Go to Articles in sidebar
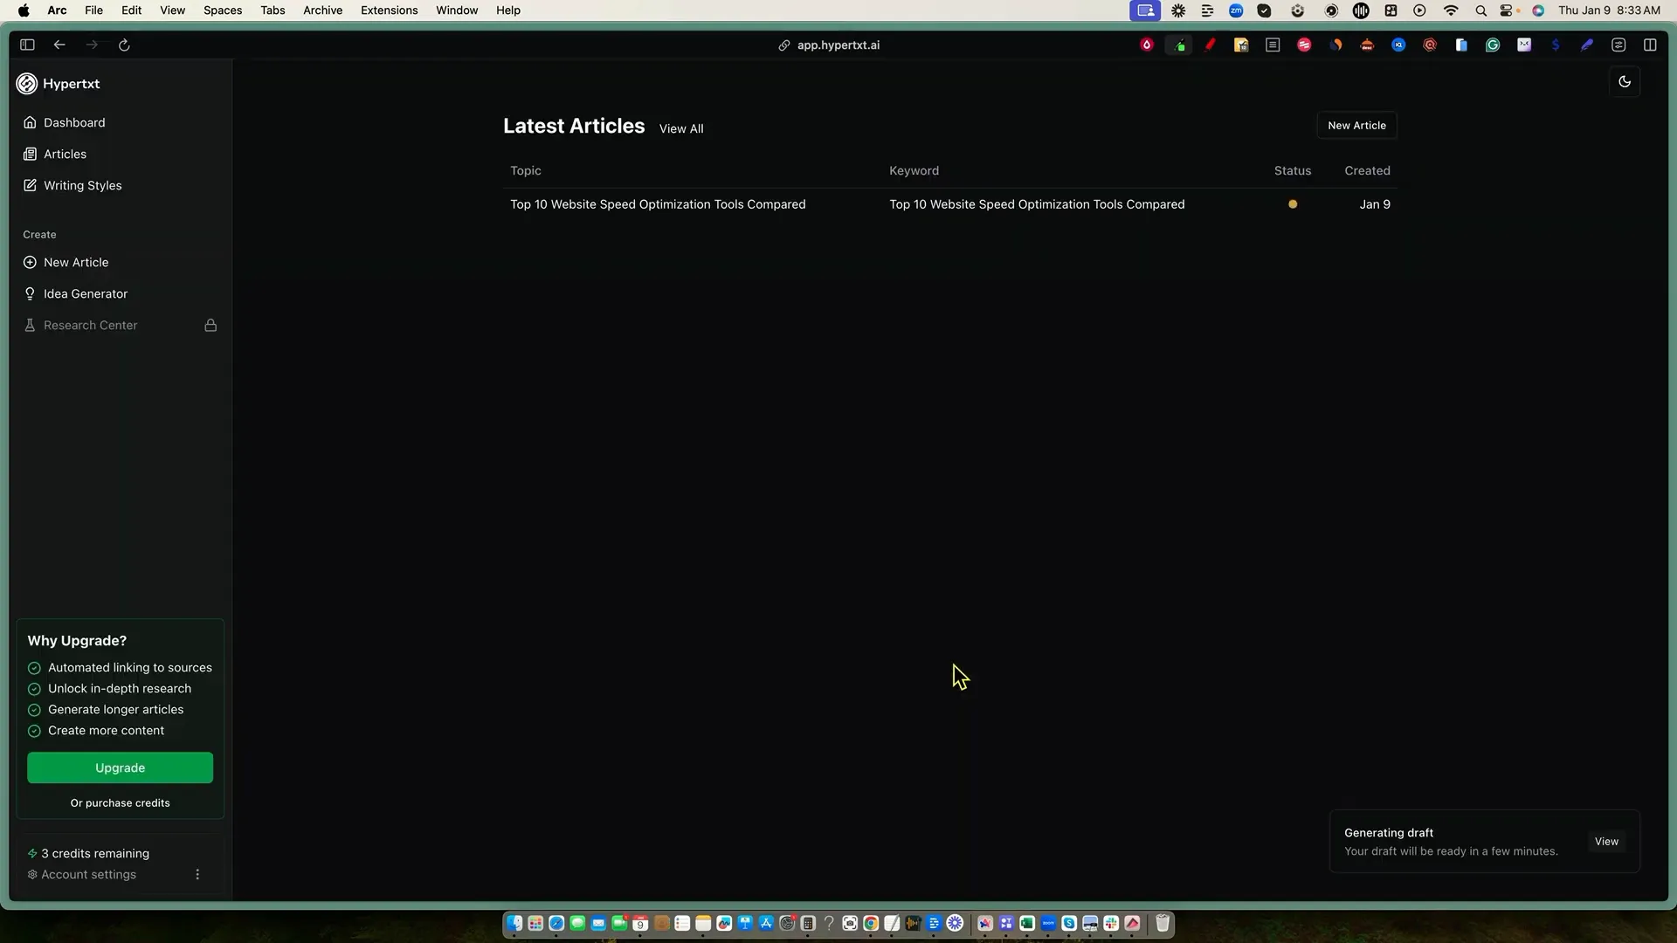Image resolution: width=1677 pixels, height=943 pixels. tap(65, 154)
